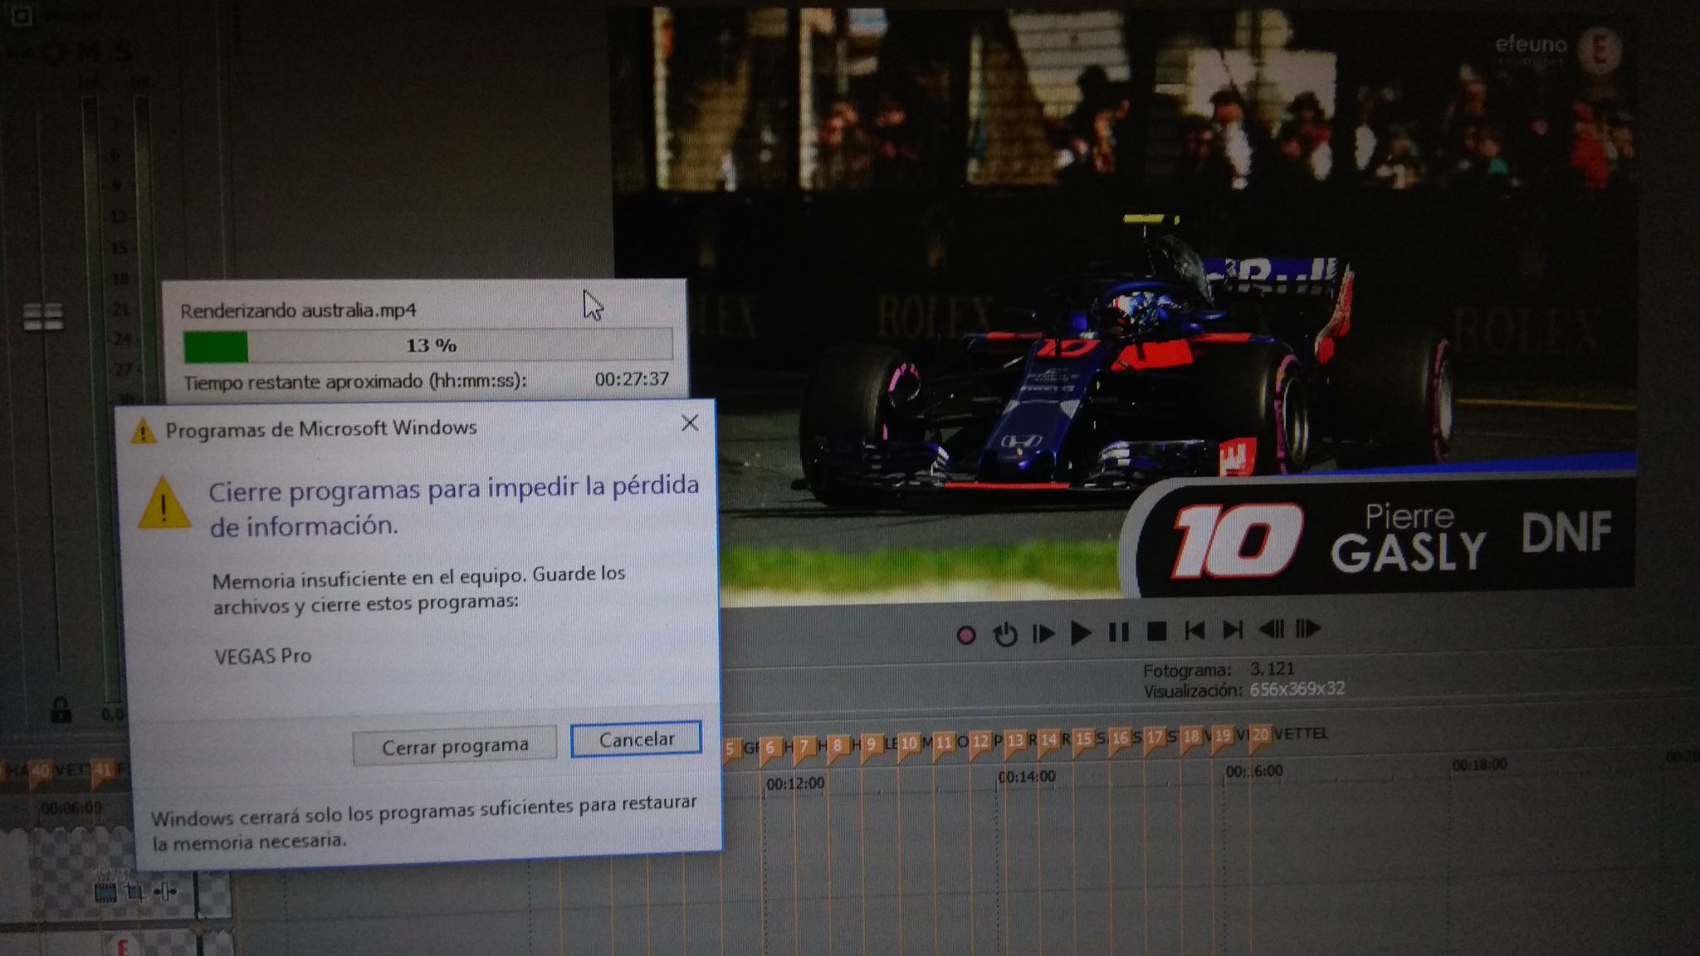Close the Programas de Microsoft Windows dialog
Image resolution: width=1700 pixels, height=956 pixels.
pyautogui.click(x=689, y=423)
